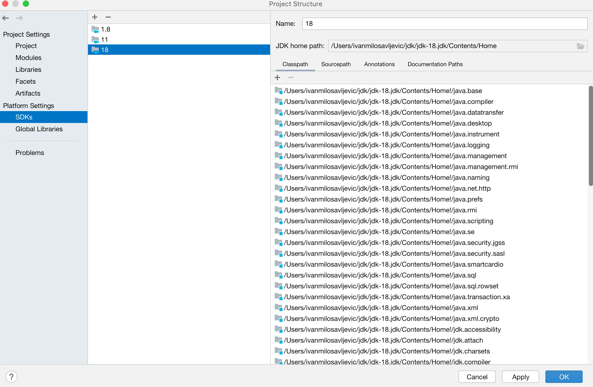Screen dimensions: 593x387
Task: Remove selected SDK with minus icon
Action: [x=108, y=17]
